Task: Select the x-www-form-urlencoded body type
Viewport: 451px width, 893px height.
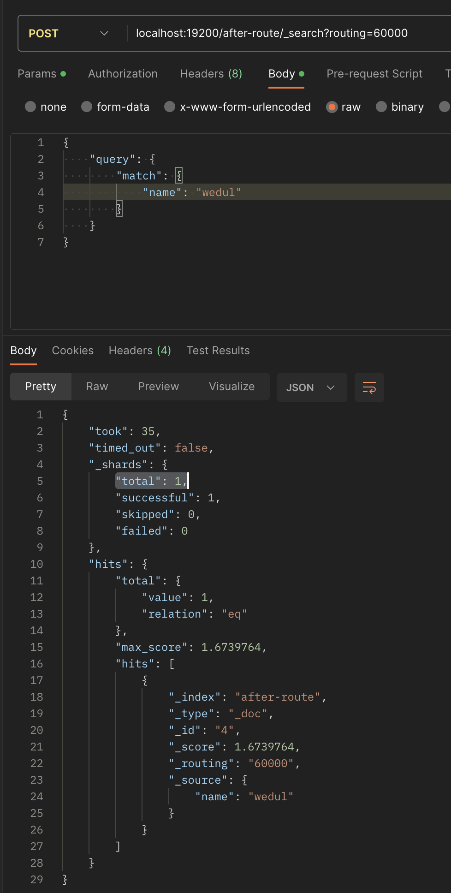Action: tap(237, 107)
